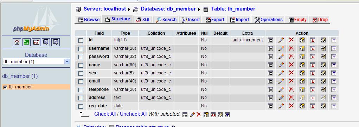This screenshot has height=127, width=359.
Task: Check the email field checkbox
Action: click(81, 81)
